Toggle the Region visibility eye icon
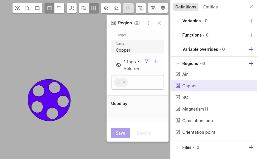Viewport: 257px width, 159px height. tap(137, 23)
